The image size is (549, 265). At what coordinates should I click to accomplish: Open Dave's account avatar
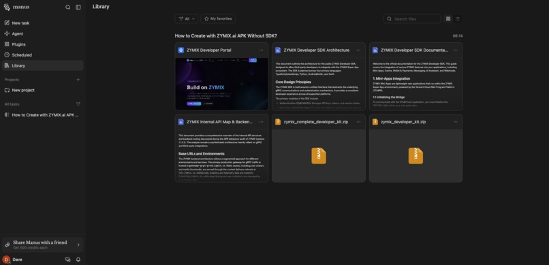tap(6, 260)
